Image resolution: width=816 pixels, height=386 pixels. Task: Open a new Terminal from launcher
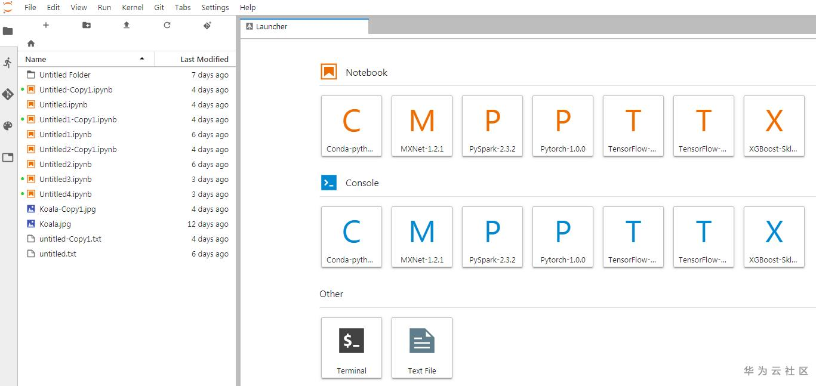pos(352,348)
